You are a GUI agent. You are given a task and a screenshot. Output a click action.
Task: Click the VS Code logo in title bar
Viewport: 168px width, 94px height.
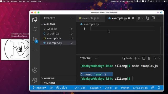[x=161, y=13]
